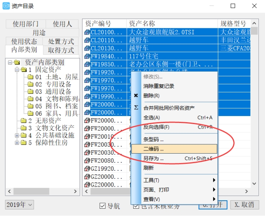Choose 另存为 from context menu
This screenshot has width=265, height=216.
pos(174,159)
